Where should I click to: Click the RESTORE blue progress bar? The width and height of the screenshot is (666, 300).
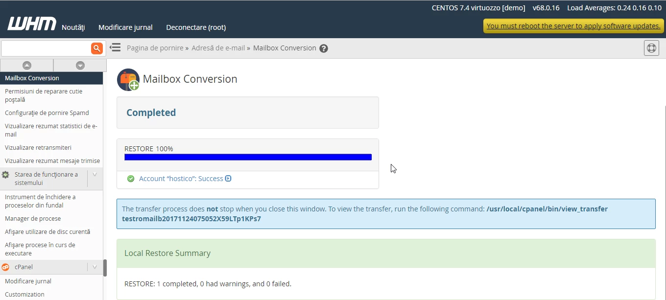pos(248,157)
